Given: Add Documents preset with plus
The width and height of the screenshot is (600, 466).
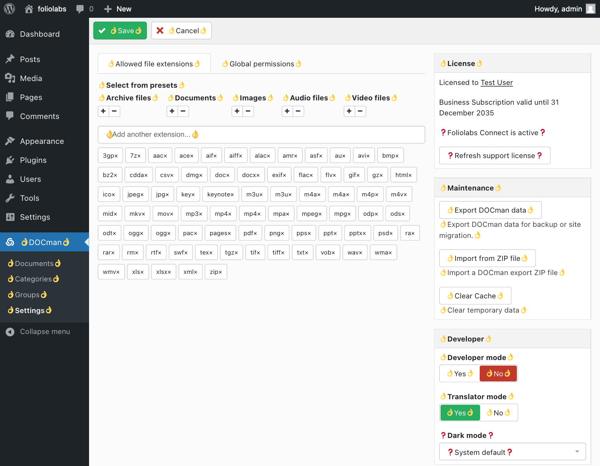Looking at the screenshot, I should (172, 111).
